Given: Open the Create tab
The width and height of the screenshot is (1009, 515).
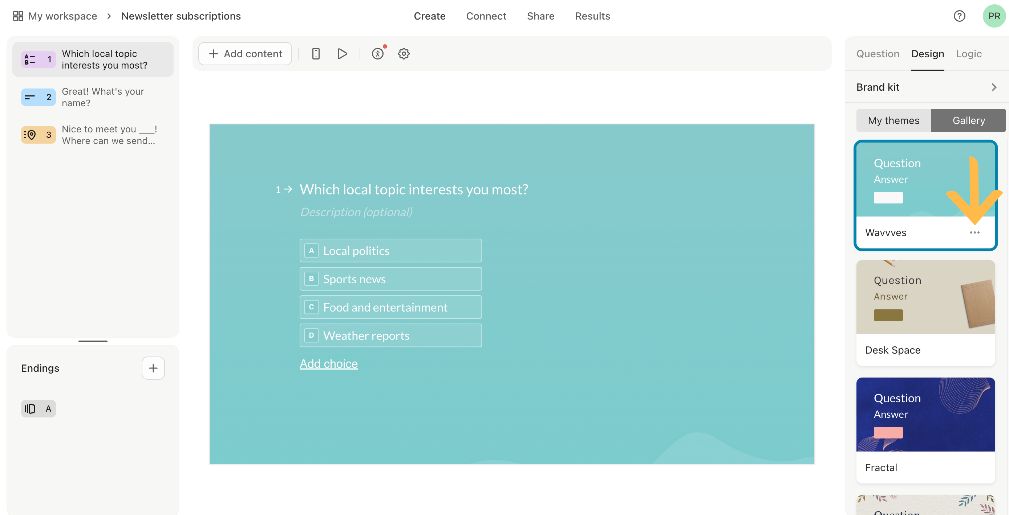Looking at the screenshot, I should (x=430, y=16).
